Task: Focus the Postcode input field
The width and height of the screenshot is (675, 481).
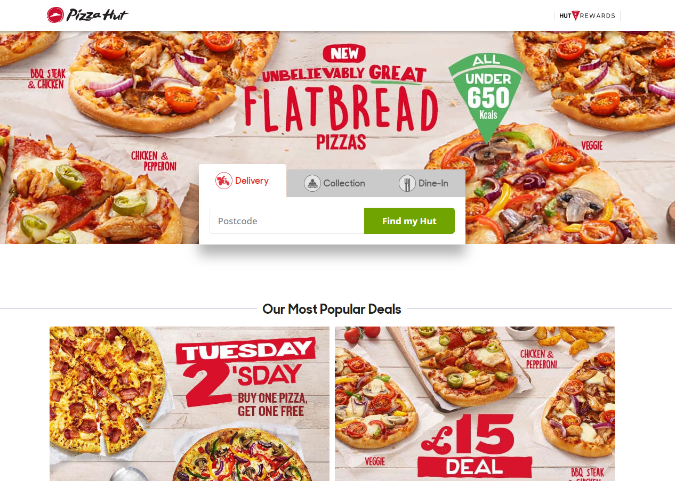Action: click(x=287, y=221)
